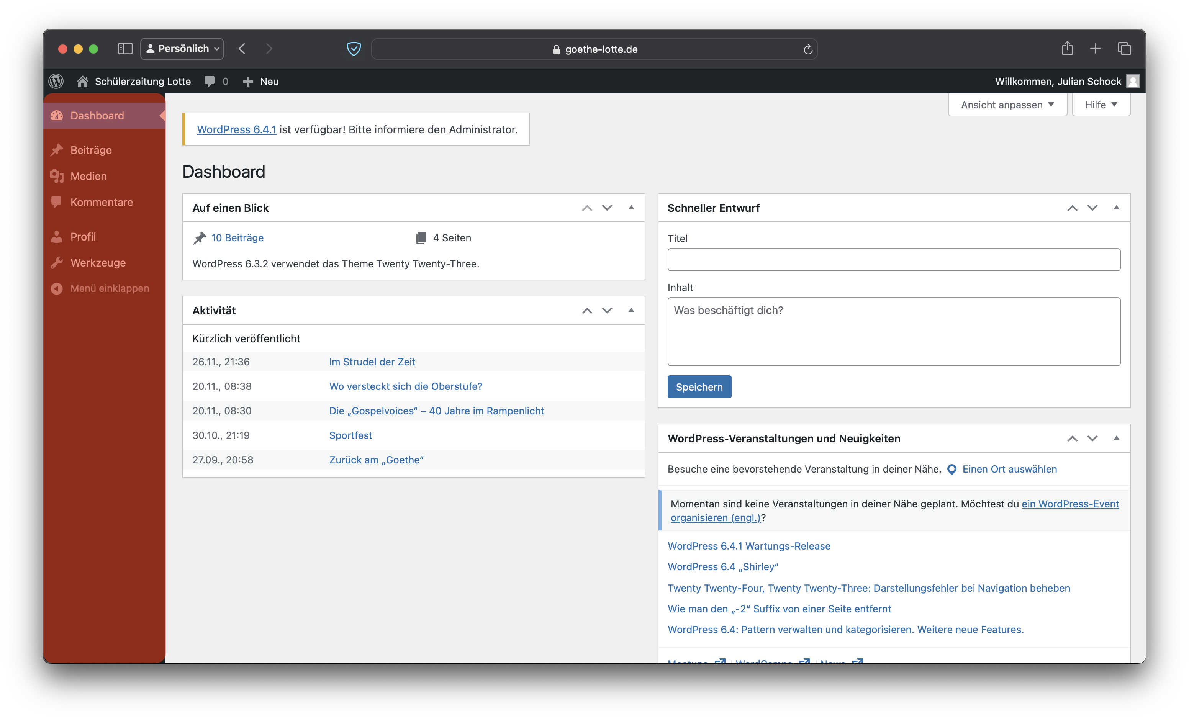The height and width of the screenshot is (720, 1189).
Task: Click the comments bubble icon in admin bar
Action: 210,81
